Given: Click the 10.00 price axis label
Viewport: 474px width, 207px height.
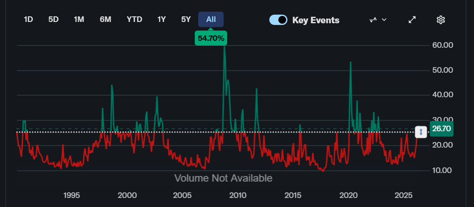Looking at the screenshot, I should 443,170.
